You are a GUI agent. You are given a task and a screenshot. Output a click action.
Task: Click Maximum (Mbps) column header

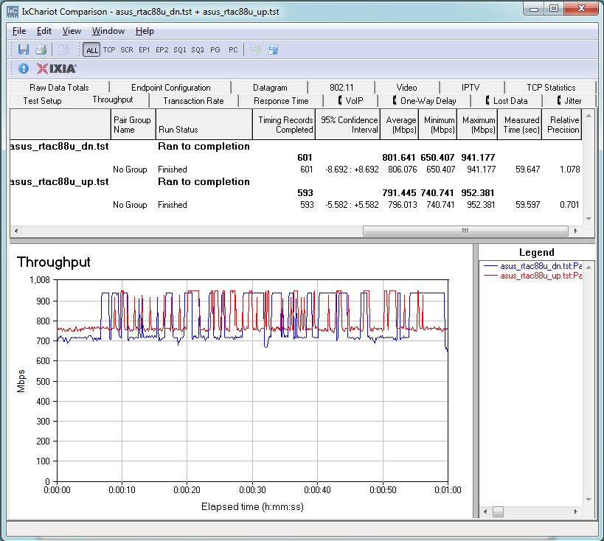coord(478,125)
